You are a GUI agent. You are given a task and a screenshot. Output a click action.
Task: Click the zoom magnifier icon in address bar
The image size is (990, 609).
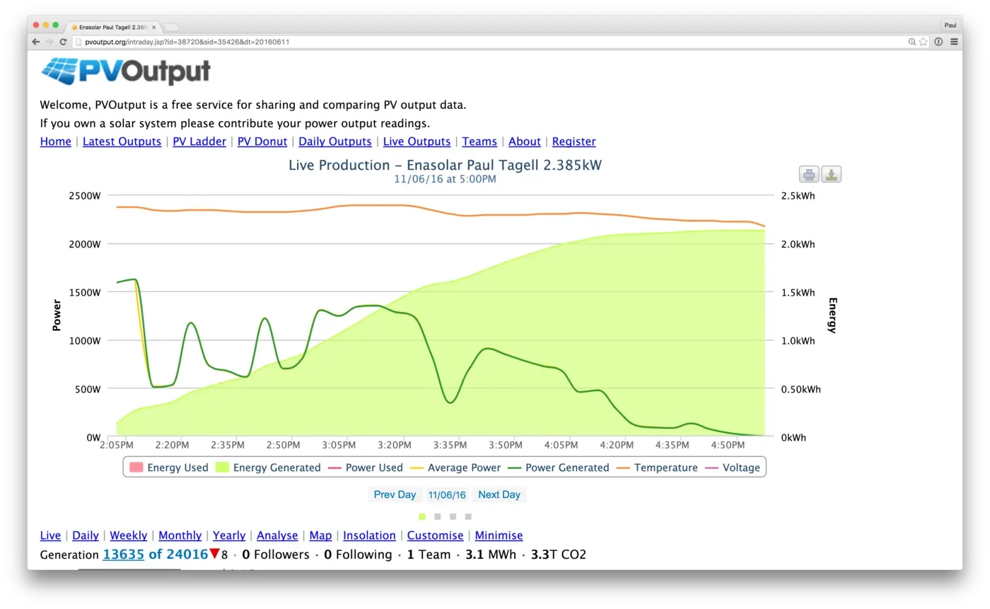912,42
